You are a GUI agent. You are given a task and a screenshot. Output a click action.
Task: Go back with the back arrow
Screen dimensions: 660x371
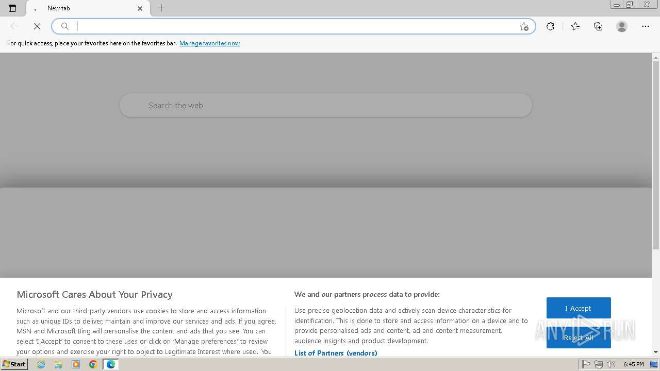point(14,26)
